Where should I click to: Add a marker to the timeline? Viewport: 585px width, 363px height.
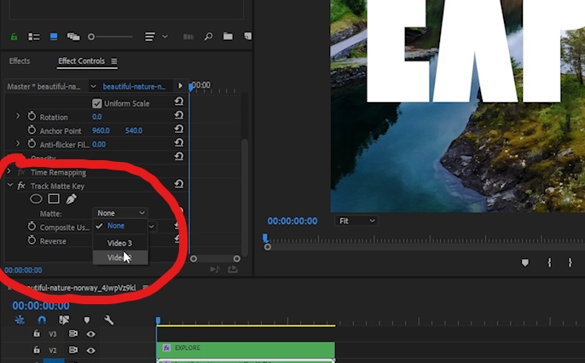(x=87, y=320)
